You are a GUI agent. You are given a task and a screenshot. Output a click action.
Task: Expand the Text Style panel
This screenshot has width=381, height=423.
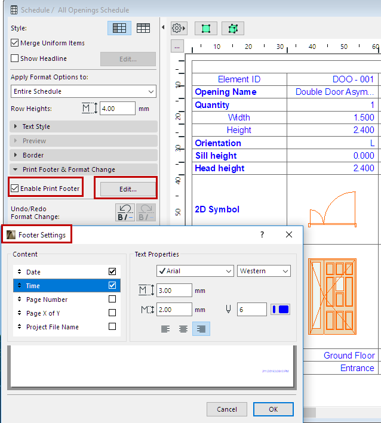coord(84,126)
